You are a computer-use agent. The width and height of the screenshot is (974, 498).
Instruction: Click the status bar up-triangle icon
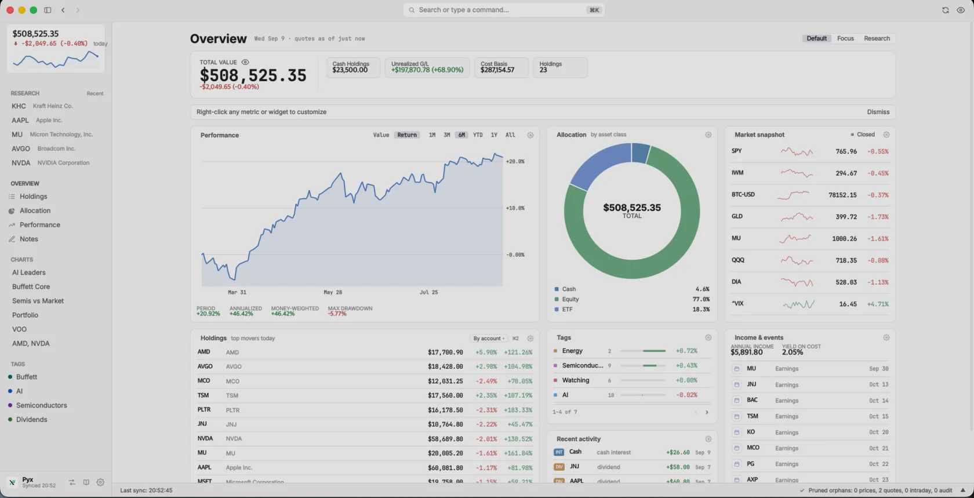pos(963,490)
